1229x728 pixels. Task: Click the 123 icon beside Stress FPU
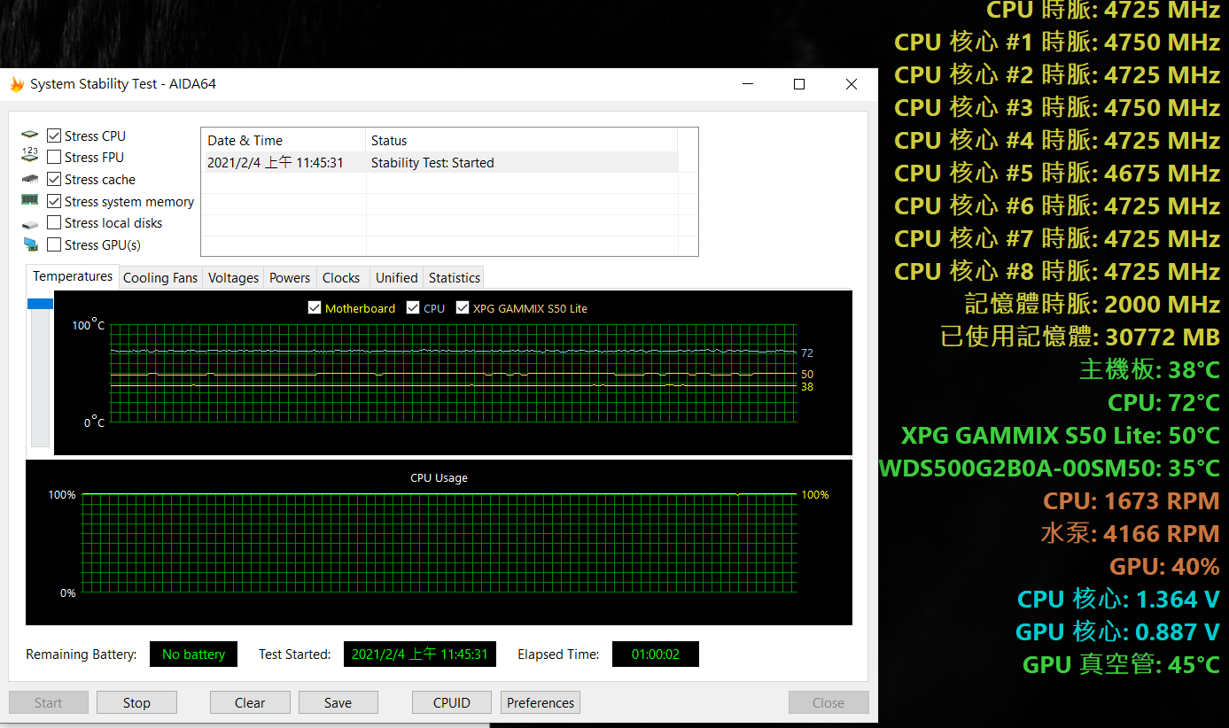click(x=30, y=157)
